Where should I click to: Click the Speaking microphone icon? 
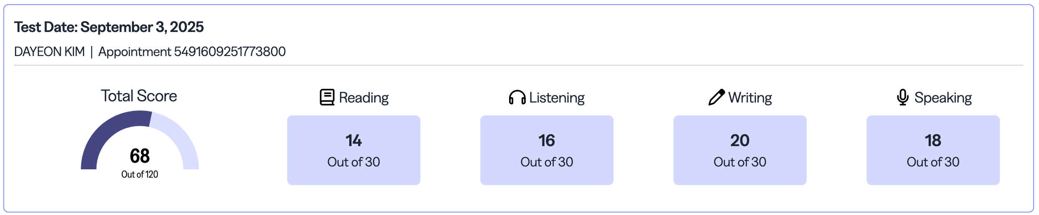[902, 98]
